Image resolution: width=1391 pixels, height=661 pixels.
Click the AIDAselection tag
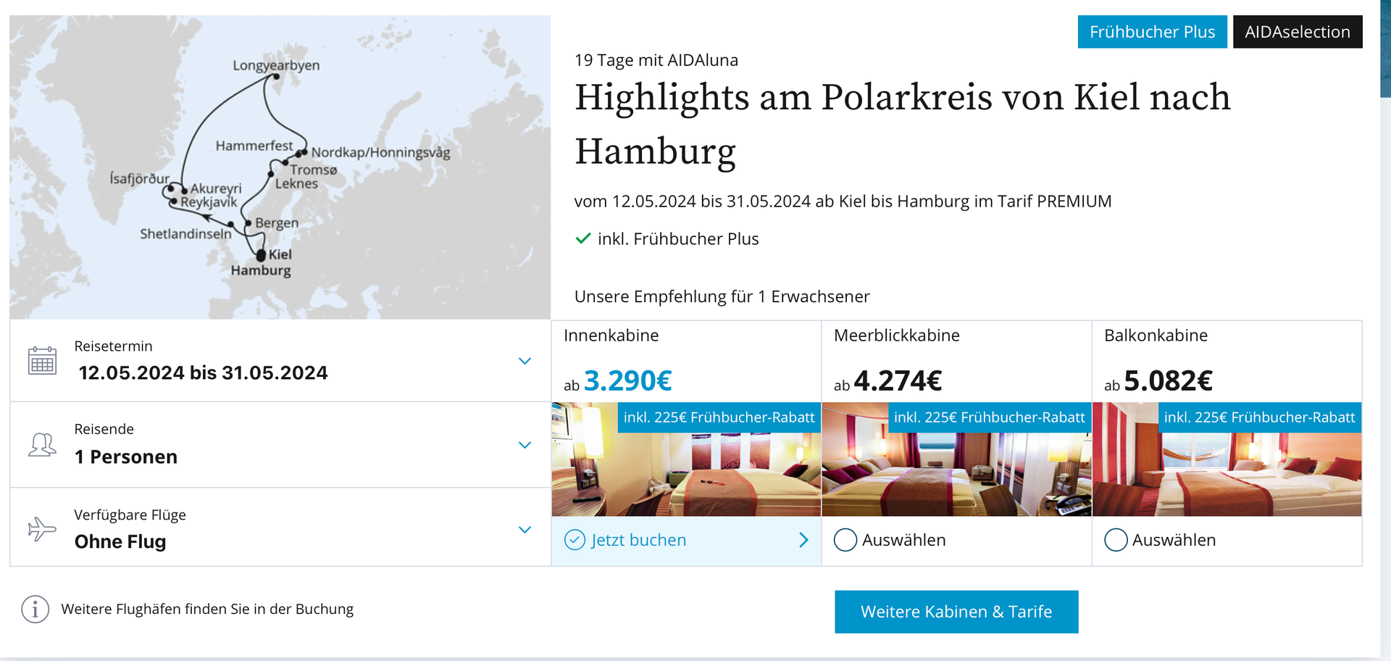(x=1298, y=32)
